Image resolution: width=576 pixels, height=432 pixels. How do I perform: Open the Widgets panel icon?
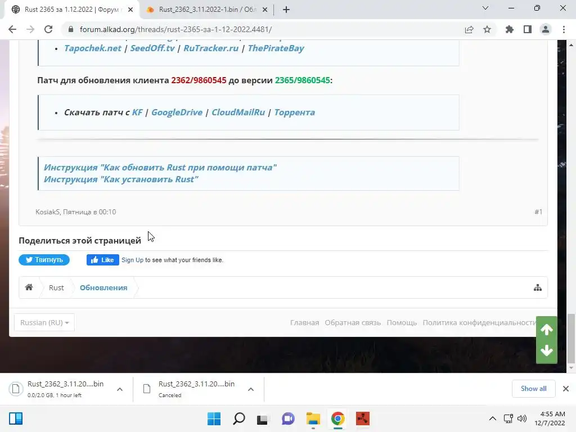click(16, 418)
